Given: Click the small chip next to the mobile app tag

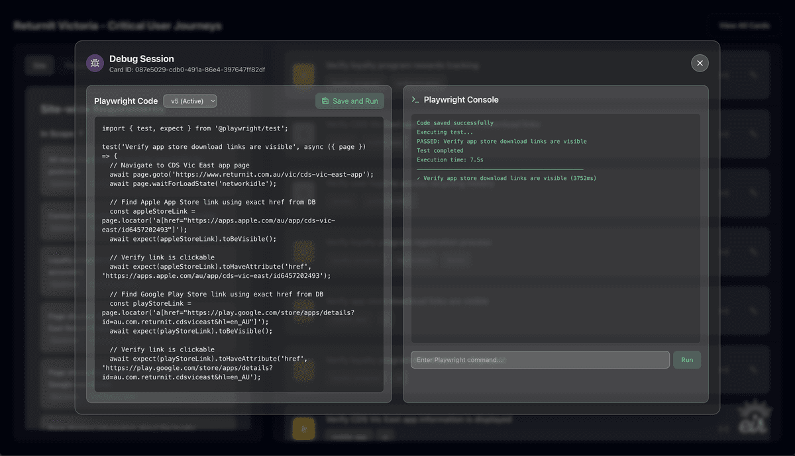Looking at the screenshot, I should click(x=386, y=435).
